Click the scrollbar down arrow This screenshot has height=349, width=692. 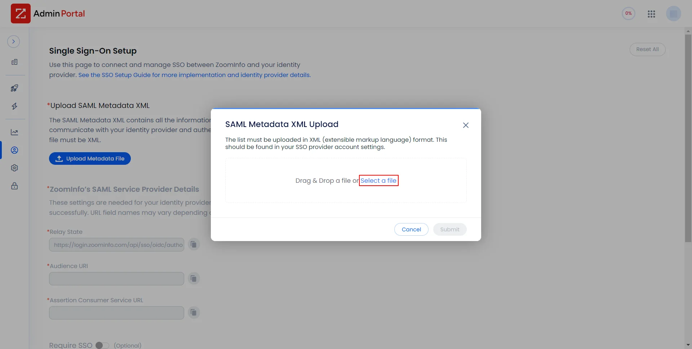tap(688, 345)
